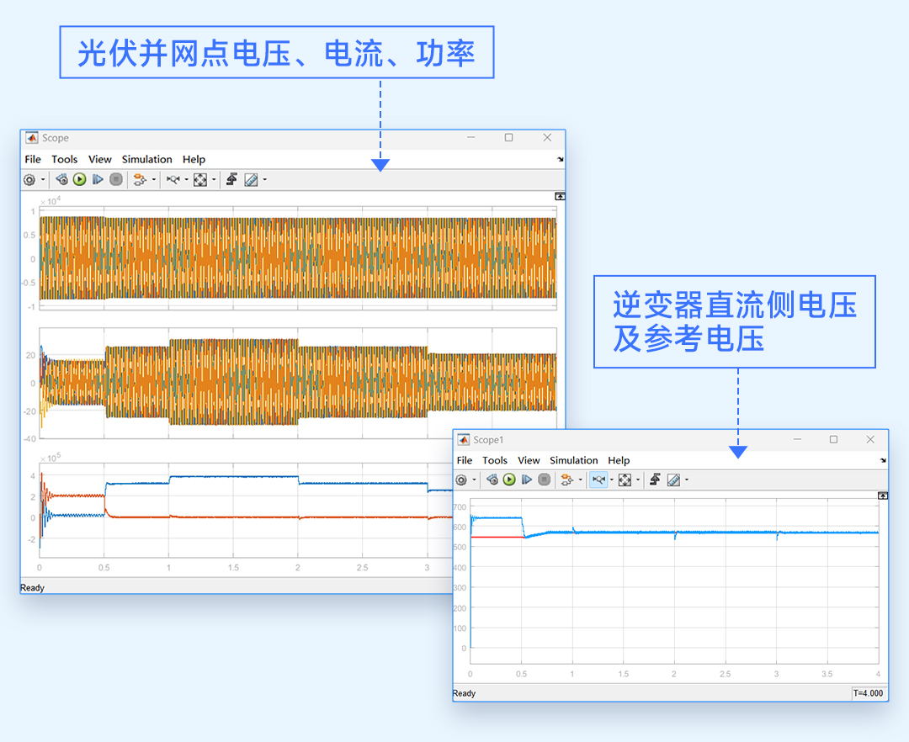The width and height of the screenshot is (909, 742).
Task: Minimize the Scope1 window
Action: point(798,440)
